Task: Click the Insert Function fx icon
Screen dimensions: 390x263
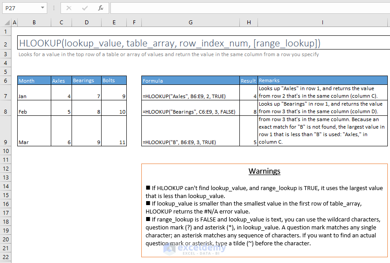Action: click(x=101, y=8)
